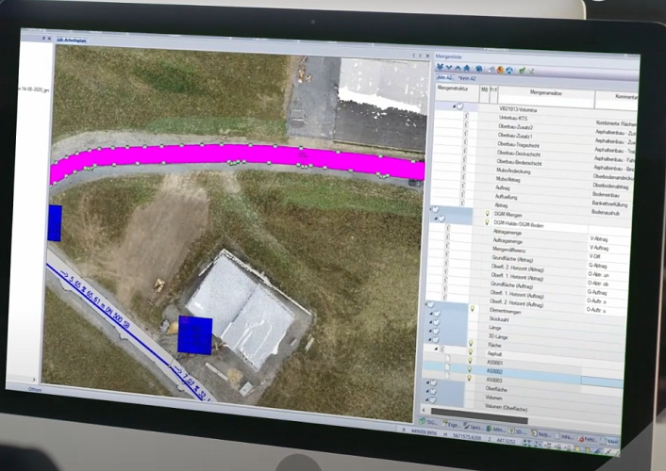Toggle bulb for DGM-Halde/DGM-Boden row
This screenshot has width=666, height=471.
487,222
